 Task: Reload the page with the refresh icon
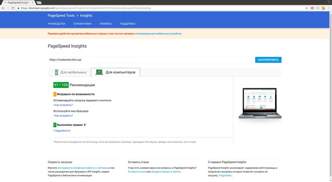13,8
